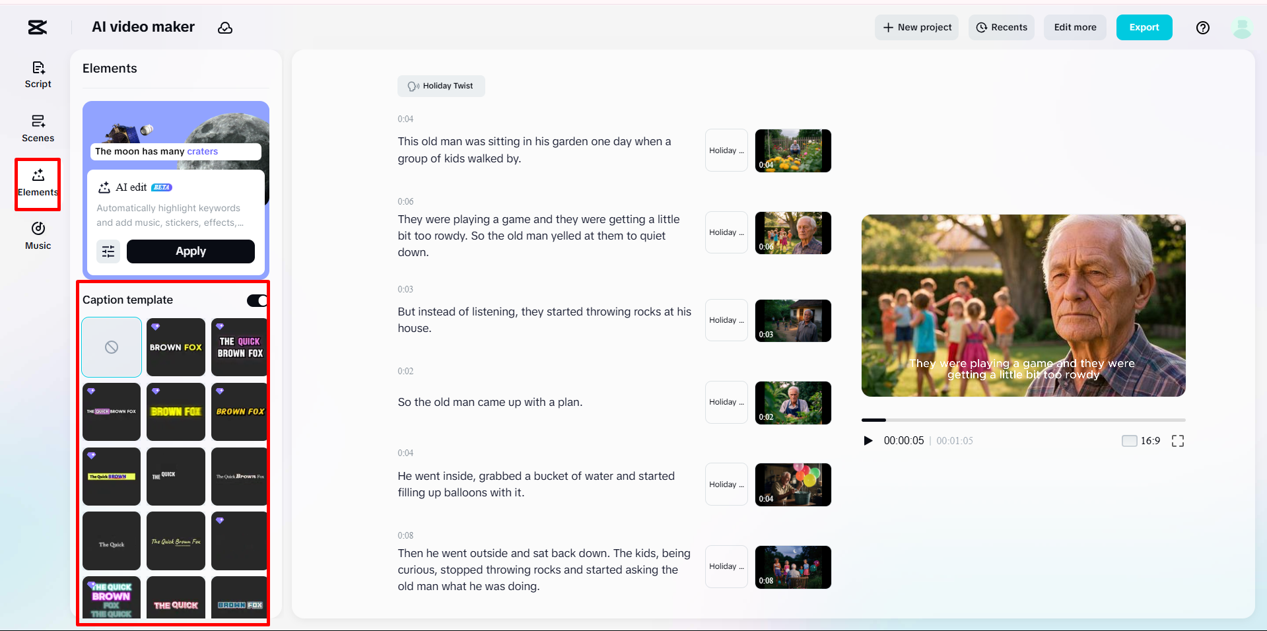Click the help icon
Screen dimensions: 1267x631
[1202, 27]
